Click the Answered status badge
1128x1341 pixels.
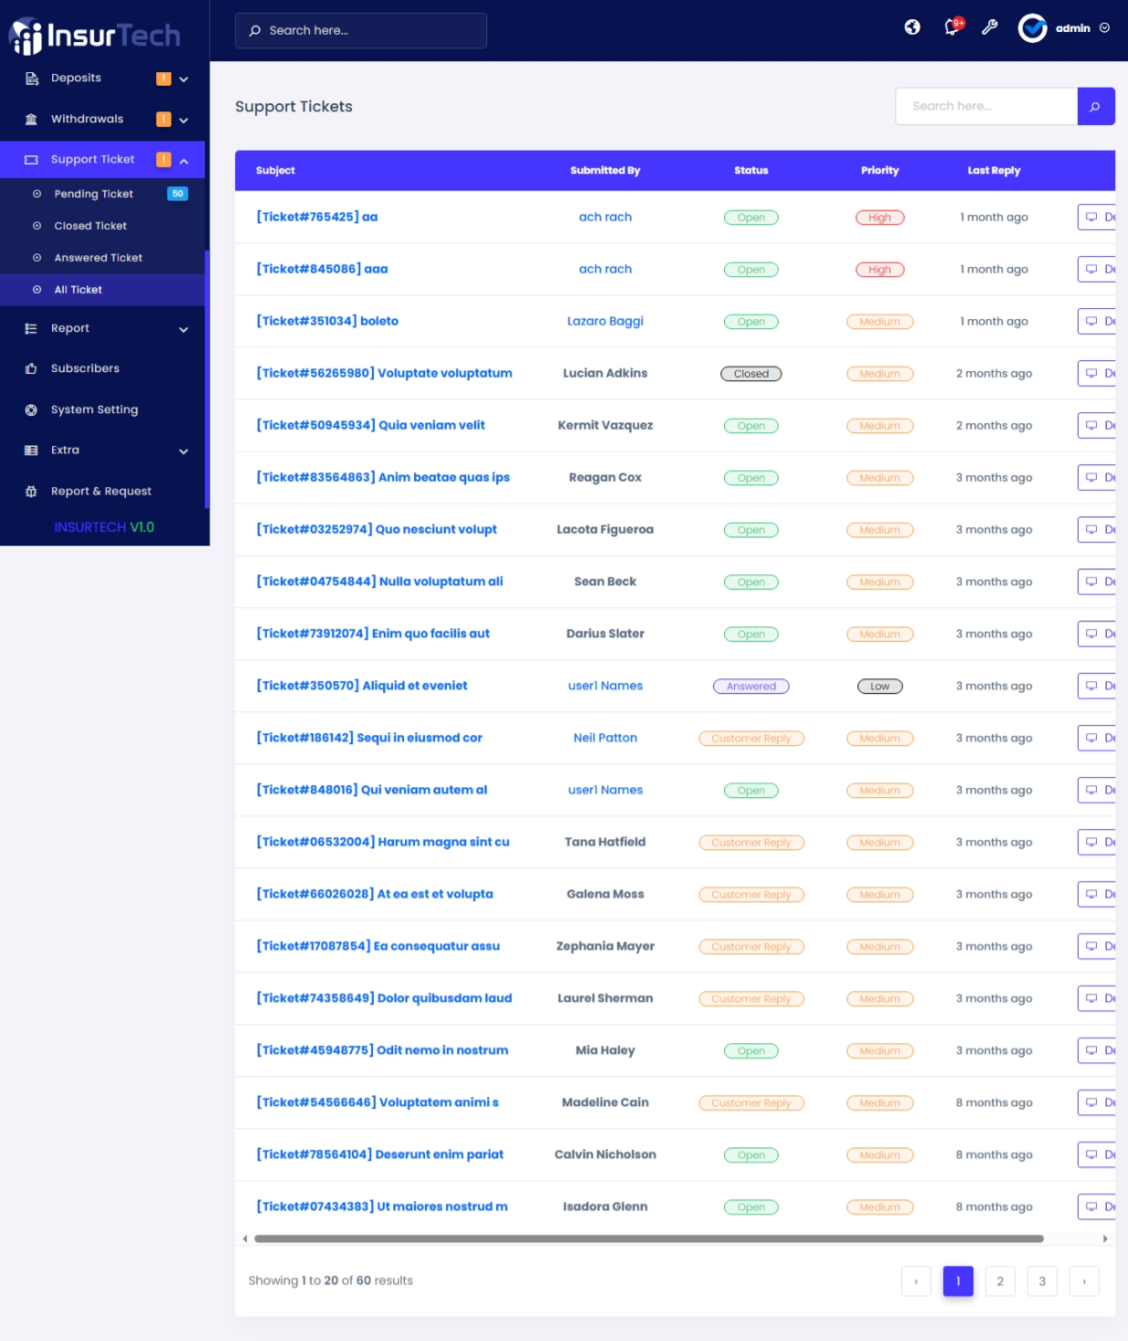751,686
